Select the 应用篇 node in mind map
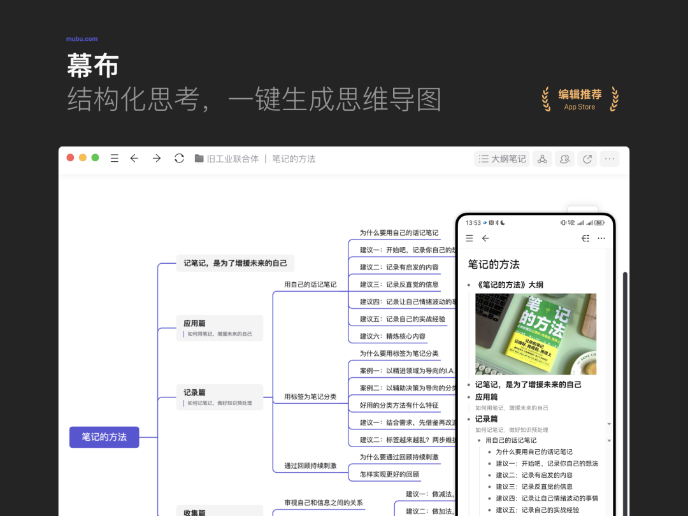Viewport: 688px width, 516px height. click(220, 328)
